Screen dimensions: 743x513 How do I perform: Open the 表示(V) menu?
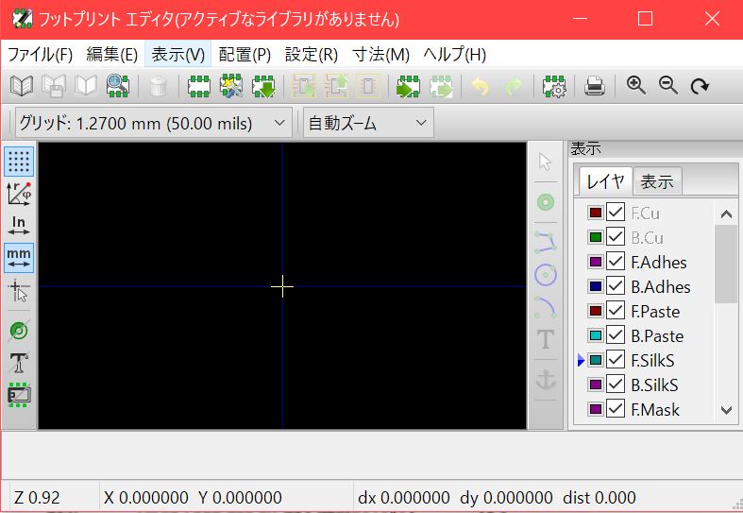pyautogui.click(x=177, y=55)
